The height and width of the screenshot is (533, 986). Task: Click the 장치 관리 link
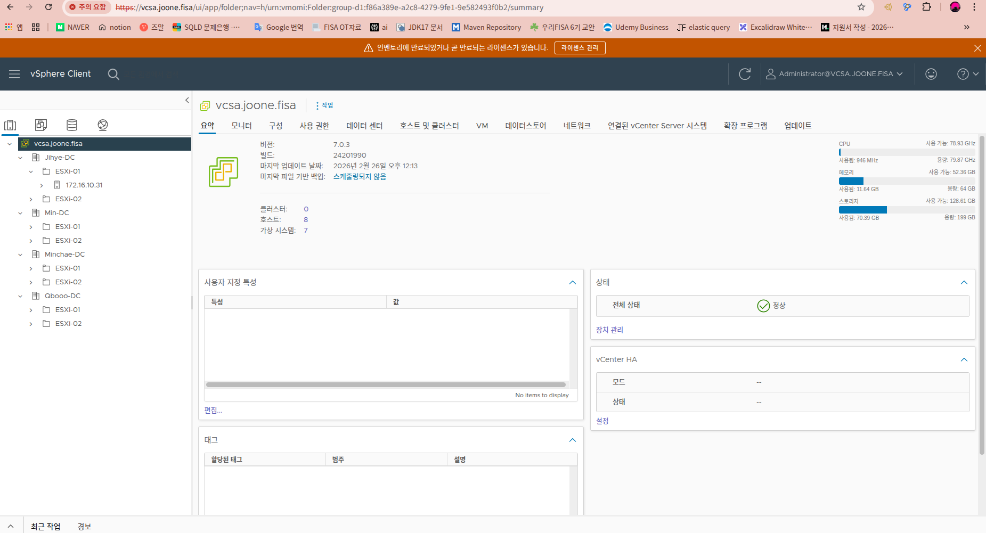pos(609,330)
